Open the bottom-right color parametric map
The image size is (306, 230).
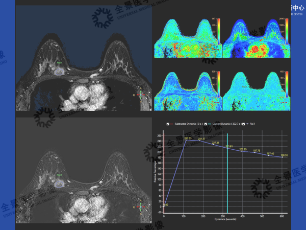(x=253, y=90)
